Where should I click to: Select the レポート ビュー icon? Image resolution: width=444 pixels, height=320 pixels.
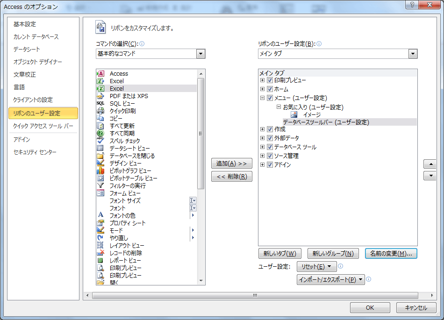pyautogui.click(x=100, y=260)
